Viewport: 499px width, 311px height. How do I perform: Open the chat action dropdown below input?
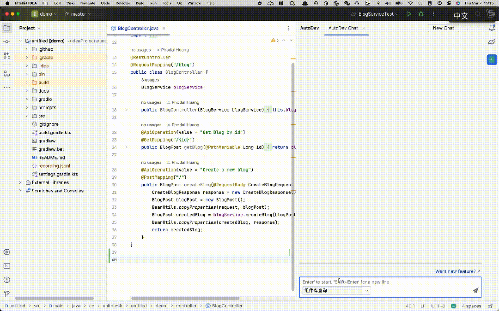pyautogui.click(x=336, y=290)
